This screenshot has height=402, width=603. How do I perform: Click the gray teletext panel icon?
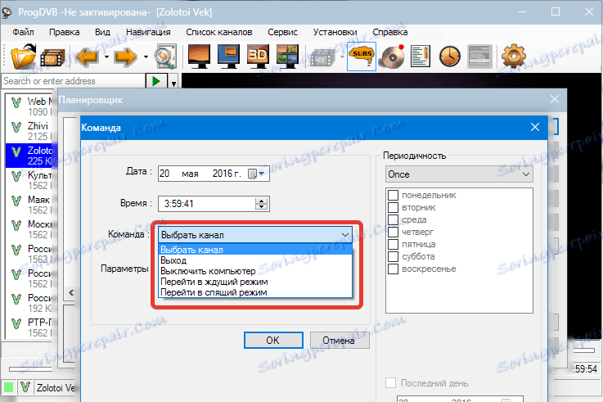479,56
